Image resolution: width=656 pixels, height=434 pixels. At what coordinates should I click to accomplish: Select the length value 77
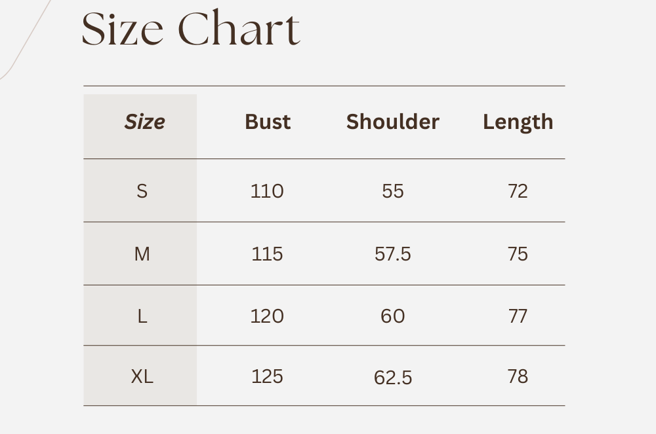coord(518,316)
